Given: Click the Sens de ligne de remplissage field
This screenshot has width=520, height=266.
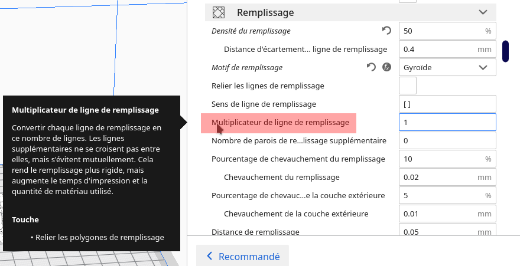Looking at the screenshot, I should (x=447, y=104).
